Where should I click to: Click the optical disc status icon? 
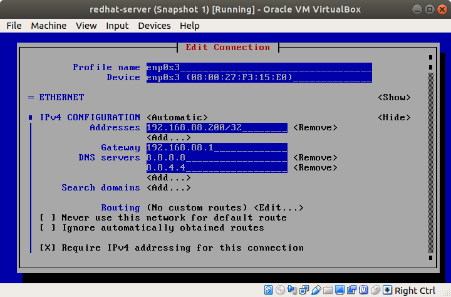(280, 290)
